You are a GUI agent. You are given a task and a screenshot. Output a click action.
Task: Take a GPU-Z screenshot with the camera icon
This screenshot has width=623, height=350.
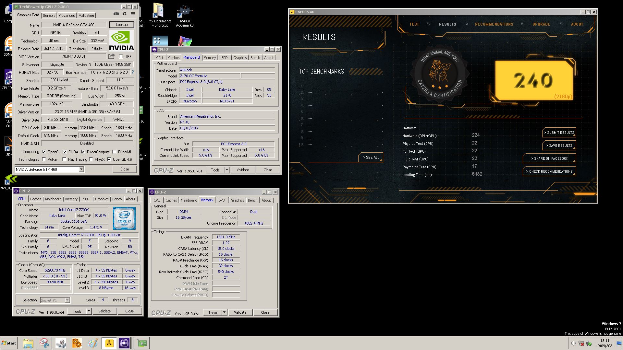click(x=116, y=14)
